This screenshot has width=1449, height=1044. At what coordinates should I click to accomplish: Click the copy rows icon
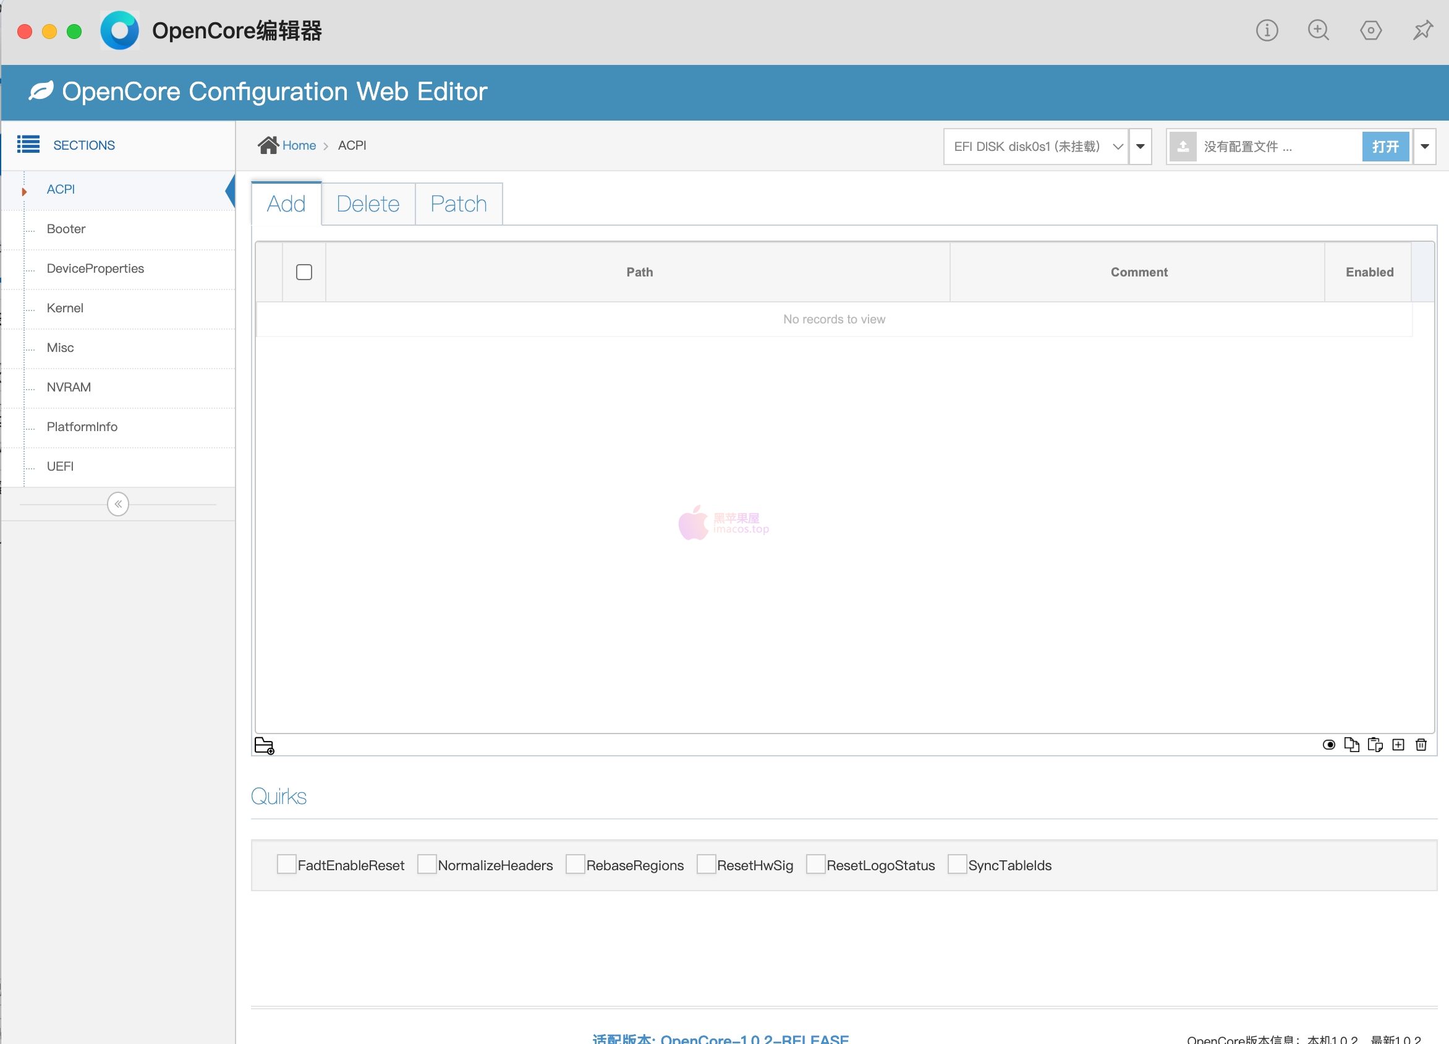click(x=1351, y=744)
